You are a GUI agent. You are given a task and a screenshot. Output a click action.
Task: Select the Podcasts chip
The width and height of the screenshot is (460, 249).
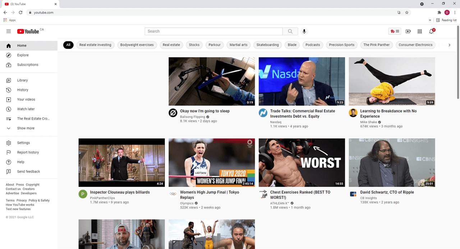click(x=313, y=45)
